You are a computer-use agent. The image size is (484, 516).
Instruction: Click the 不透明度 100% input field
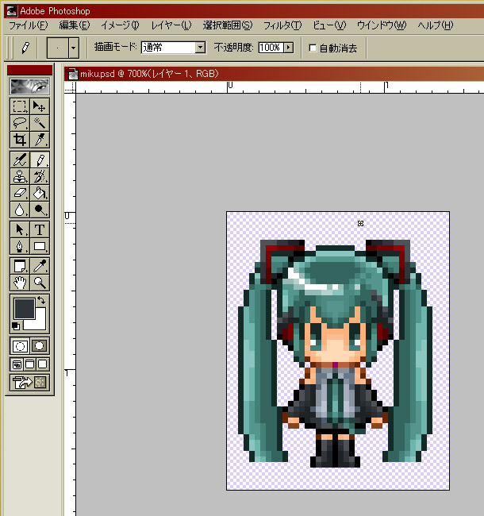tap(271, 48)
